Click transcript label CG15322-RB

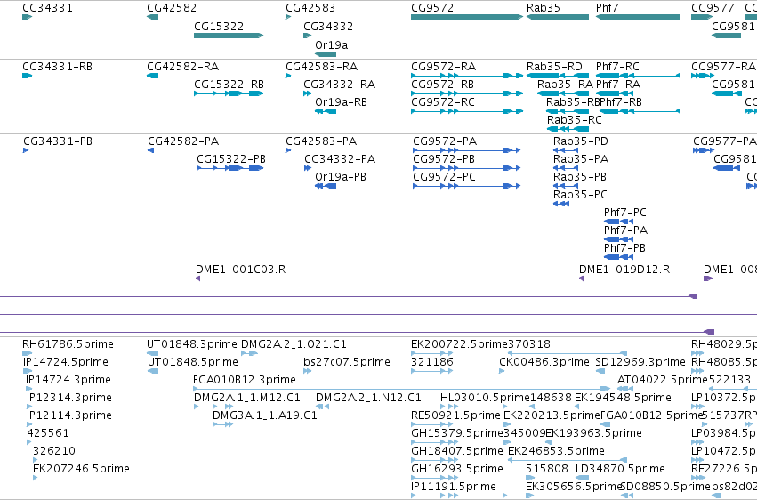(x=229, y=85)
